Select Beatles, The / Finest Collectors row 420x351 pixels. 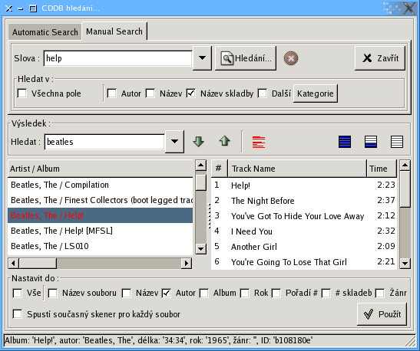100,200
